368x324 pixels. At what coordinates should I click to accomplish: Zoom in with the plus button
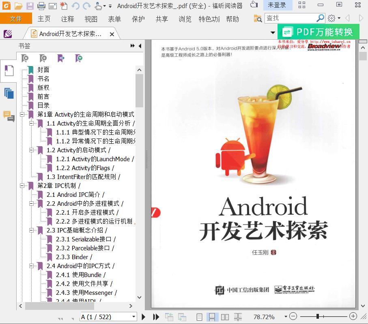353,316
